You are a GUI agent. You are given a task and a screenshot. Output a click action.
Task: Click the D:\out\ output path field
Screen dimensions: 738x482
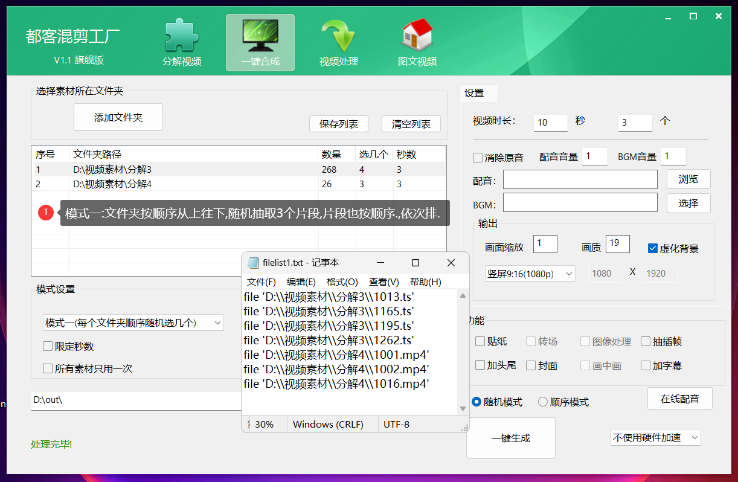pyautogui.click(x=136, y=400)
